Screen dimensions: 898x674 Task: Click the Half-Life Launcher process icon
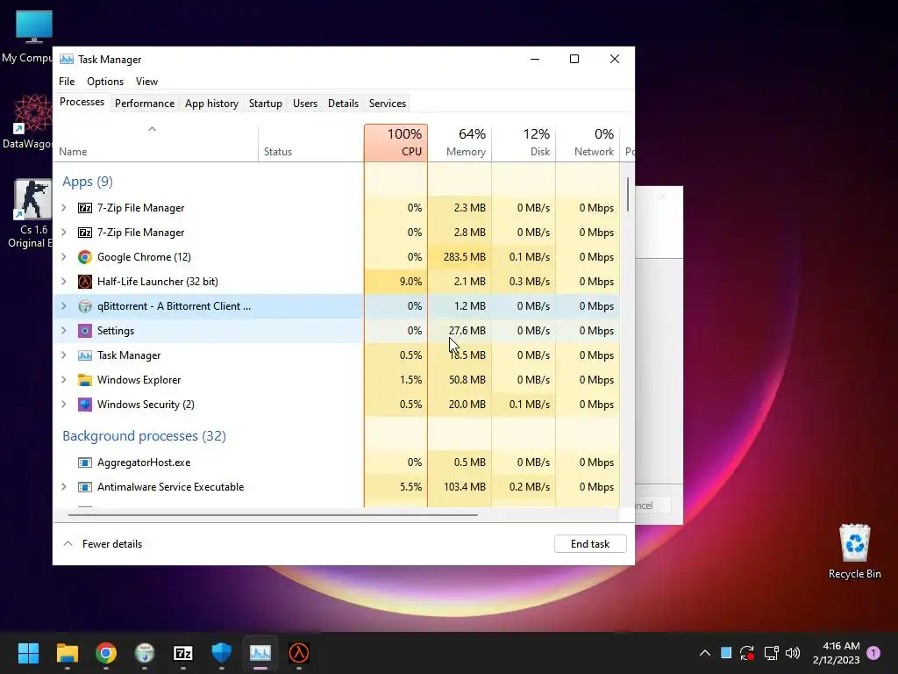(85, 282)
